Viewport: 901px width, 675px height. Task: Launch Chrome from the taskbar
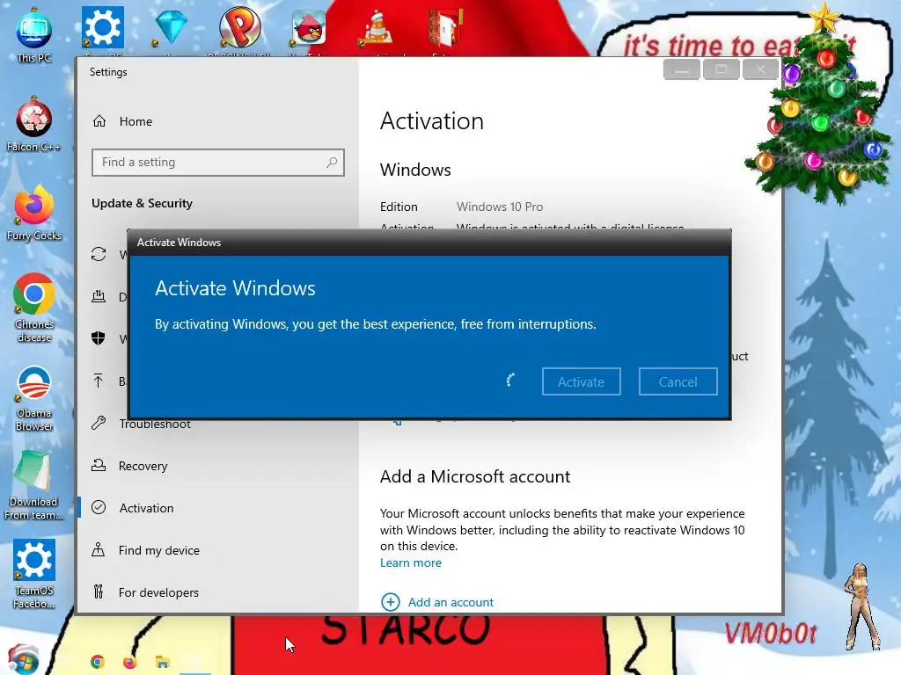tap(98, 662)
